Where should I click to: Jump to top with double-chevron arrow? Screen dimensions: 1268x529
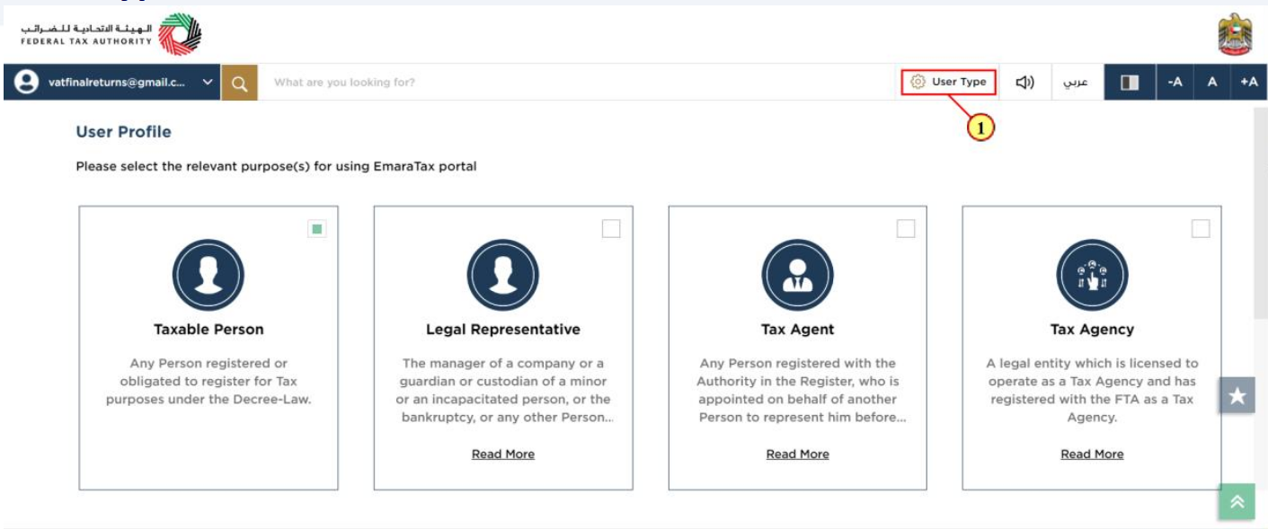(x=1237, y=502)
